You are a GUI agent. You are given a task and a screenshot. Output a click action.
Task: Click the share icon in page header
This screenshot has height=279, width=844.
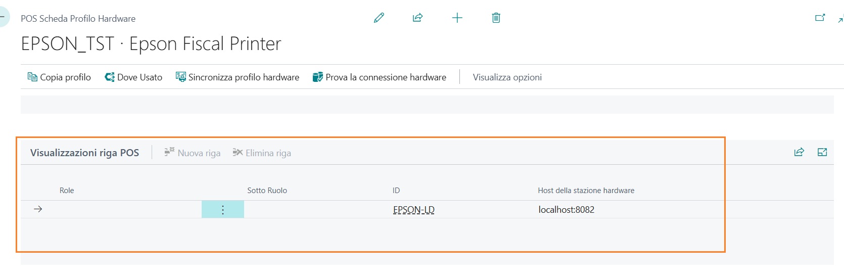click(417, 18)
